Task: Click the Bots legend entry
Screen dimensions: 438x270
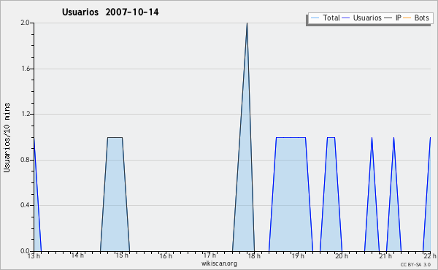Action: click(x=416, y=18)
